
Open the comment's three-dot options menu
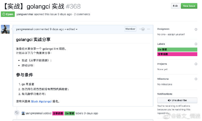point(148,29)
